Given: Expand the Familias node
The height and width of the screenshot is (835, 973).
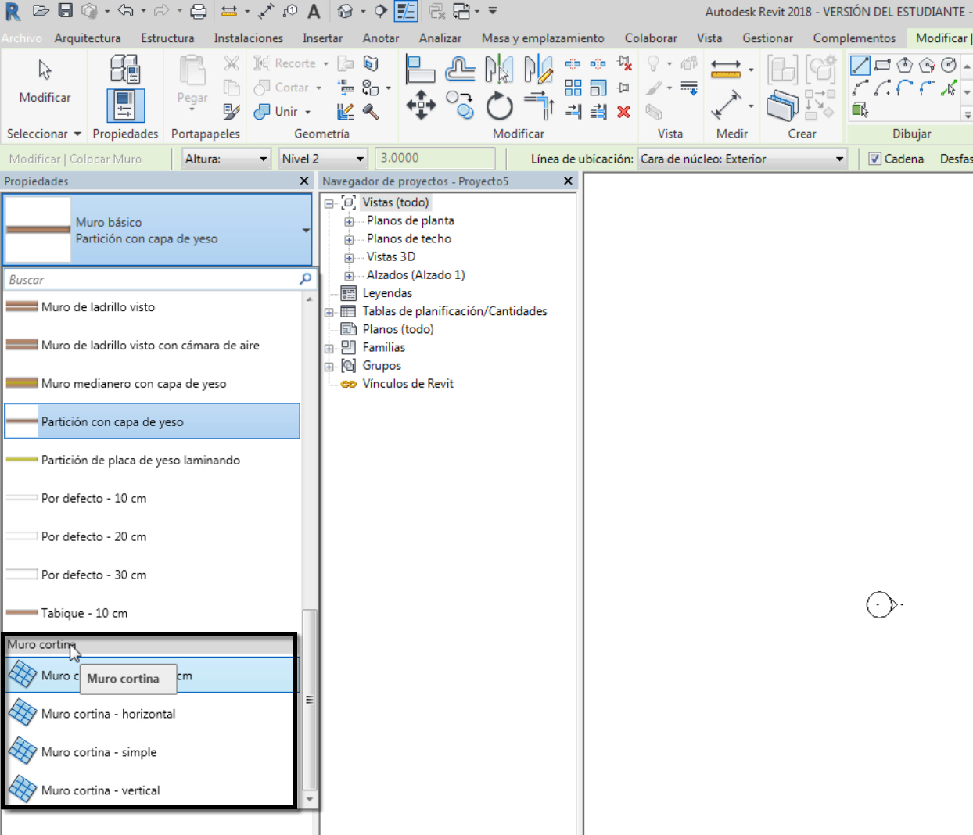Looking at the screenshot, I should (x=329, y=348).
